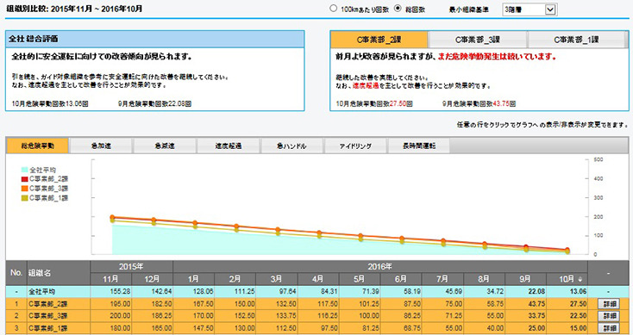
Task: Click the 15.00 cell under 10月
Action: pyautogui.click(x=567, y=328)
